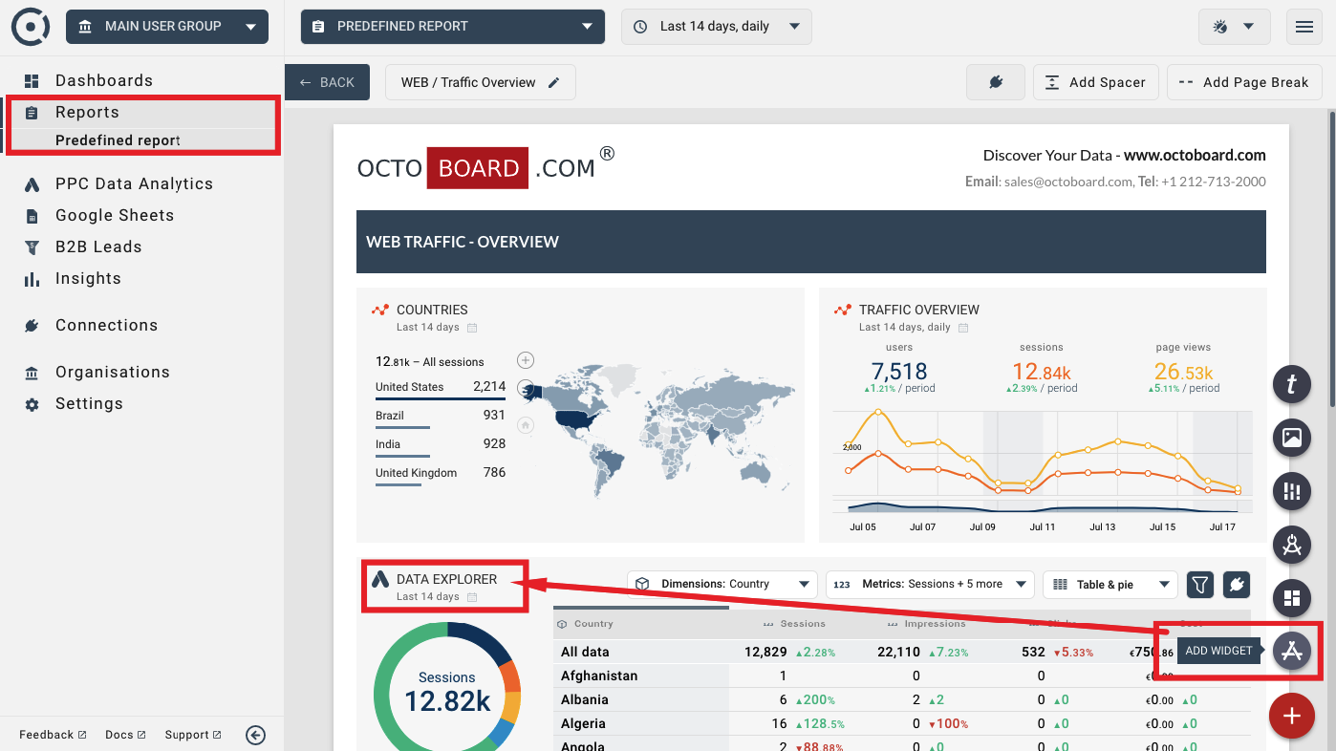Edit report name with pencil icon
This screenshot has width=1336, height=751.
pos(553,82)
